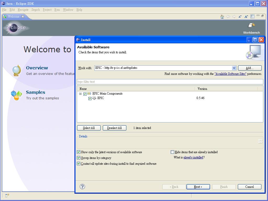This screenshot has width=268, height=201.
Task: Click the type filter text field
Action: 169,82
